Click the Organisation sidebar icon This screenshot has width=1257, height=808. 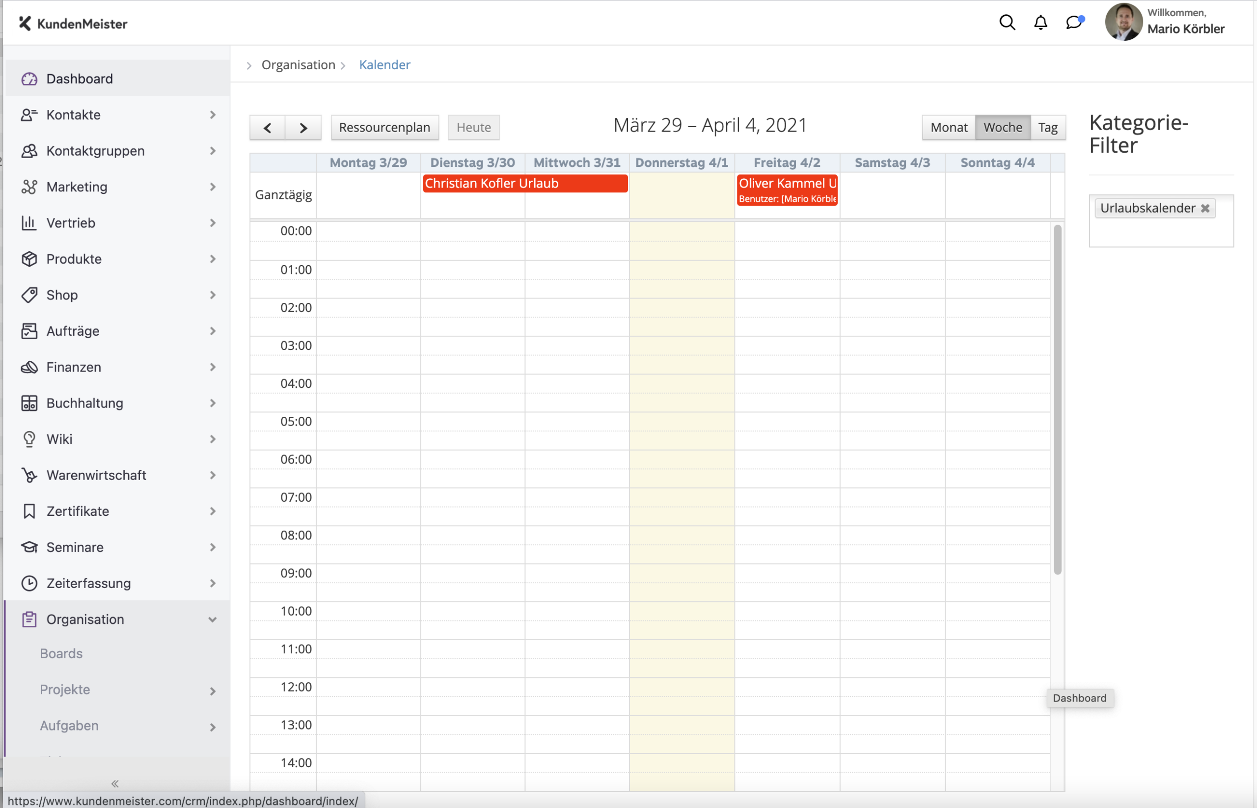tap(28, 619)
